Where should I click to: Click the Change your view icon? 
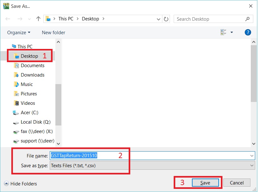[223, 32]
